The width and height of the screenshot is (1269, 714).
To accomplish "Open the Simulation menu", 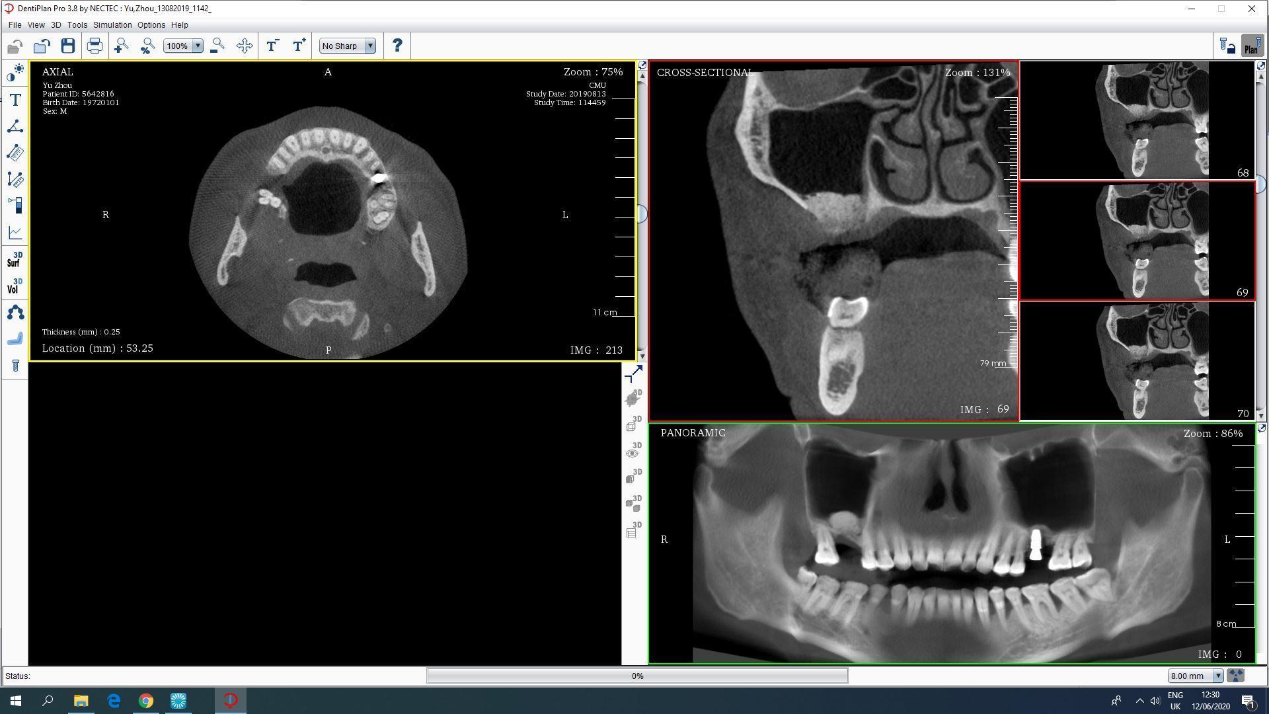I will click(112, 24).
